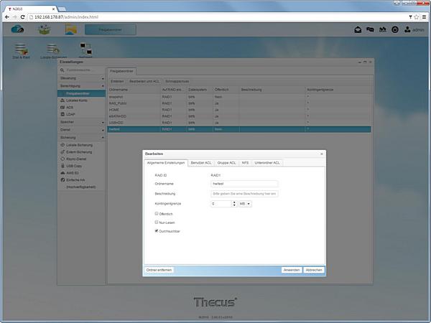Click the Schnappschuss toolbar button
This screenshot has width=431, height=323.
[177, 81]
